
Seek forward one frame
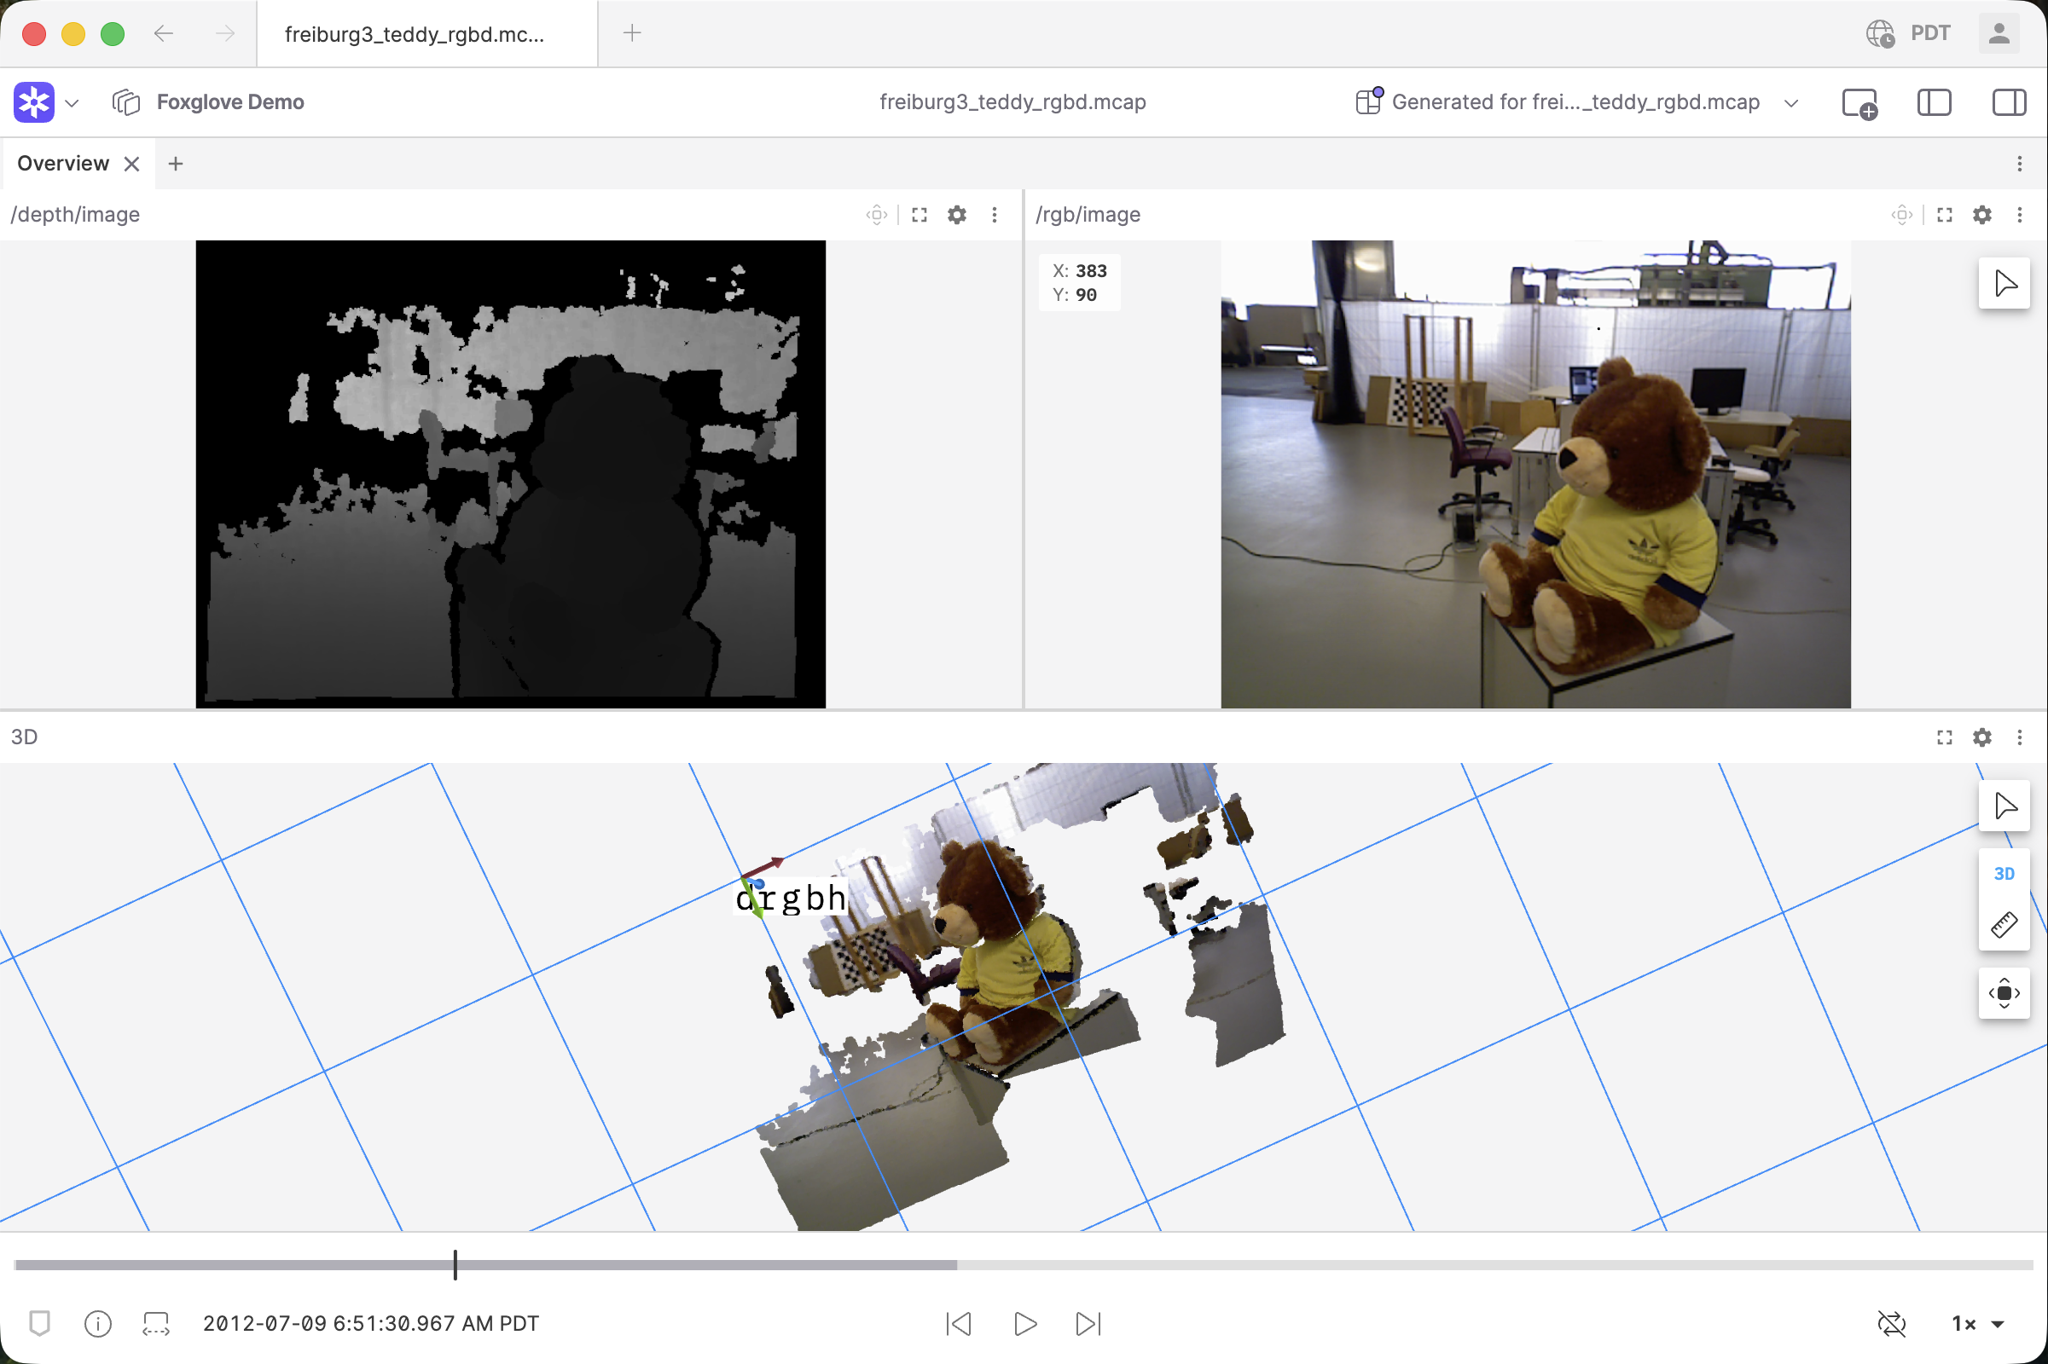(1088, 1324)
